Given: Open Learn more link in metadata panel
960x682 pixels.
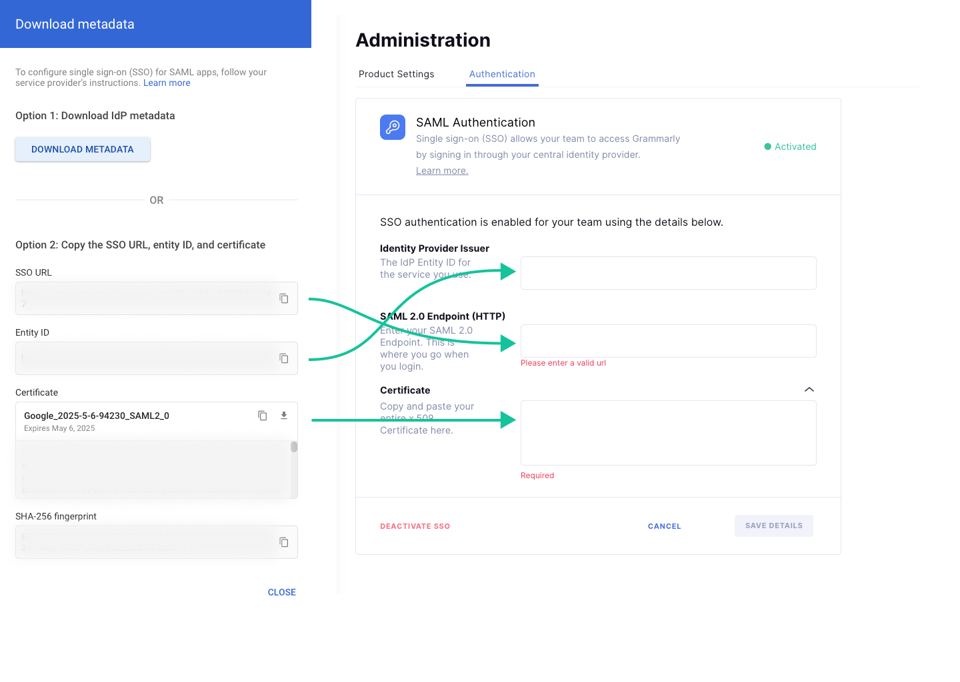Looking at the screenshot, I should tap(167, 83).
